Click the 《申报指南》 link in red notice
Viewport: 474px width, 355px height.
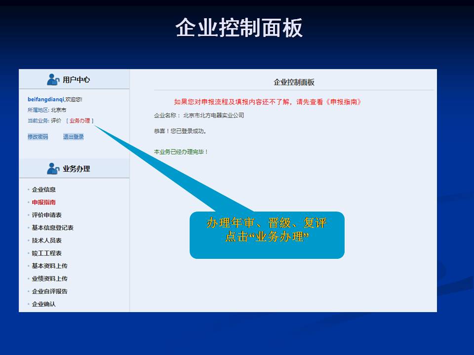tap(343, 102)
